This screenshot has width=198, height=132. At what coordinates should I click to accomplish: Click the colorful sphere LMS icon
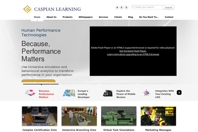(x=147, y=93)
